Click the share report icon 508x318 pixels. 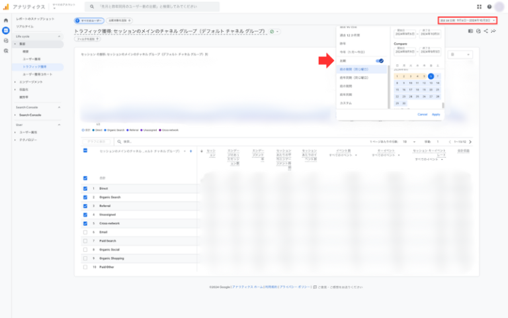tap(486, 30)
